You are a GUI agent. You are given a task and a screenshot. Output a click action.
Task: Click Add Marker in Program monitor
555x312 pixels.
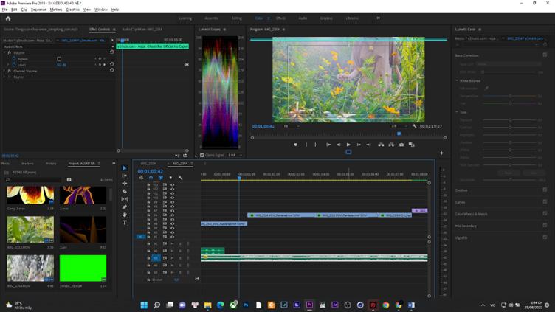(295, 145)
